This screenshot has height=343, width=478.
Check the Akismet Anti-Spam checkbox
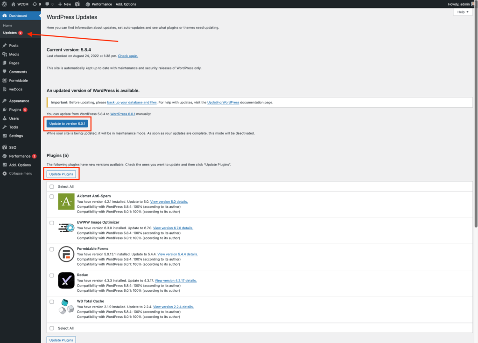(x=52, y=197)
